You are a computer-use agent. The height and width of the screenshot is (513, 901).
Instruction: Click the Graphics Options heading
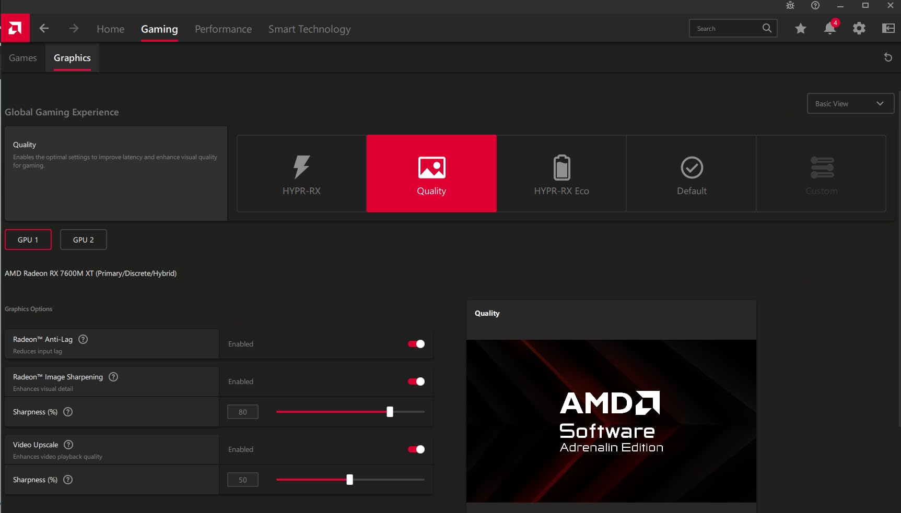pos(29,309)
